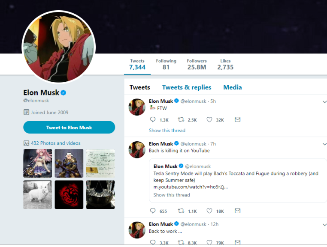Open the 432 Photos and videos link
This screenshot has height=247, width=327.
coord(55,143)
